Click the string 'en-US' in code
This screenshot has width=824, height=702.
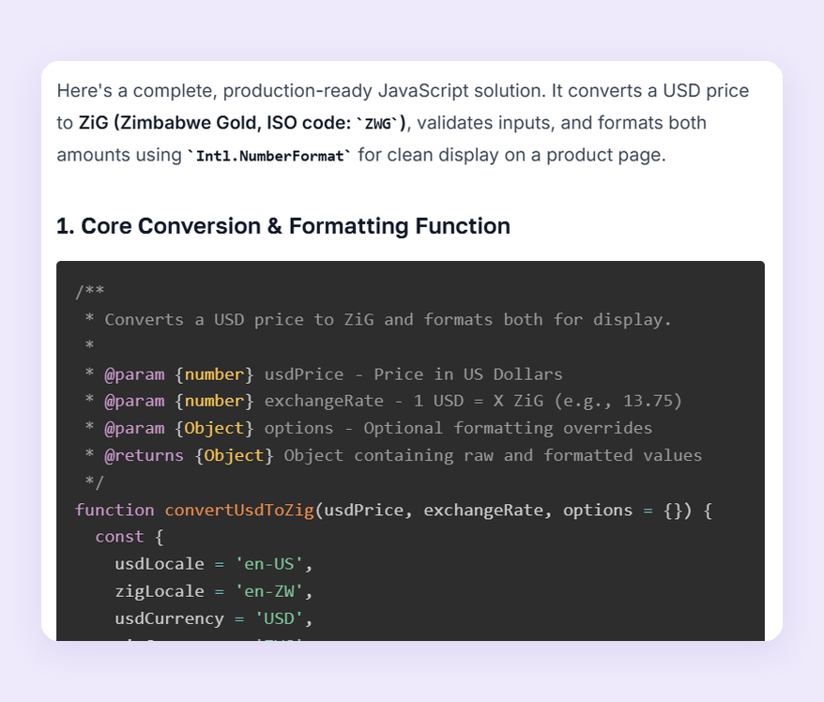tap(269, 564)
